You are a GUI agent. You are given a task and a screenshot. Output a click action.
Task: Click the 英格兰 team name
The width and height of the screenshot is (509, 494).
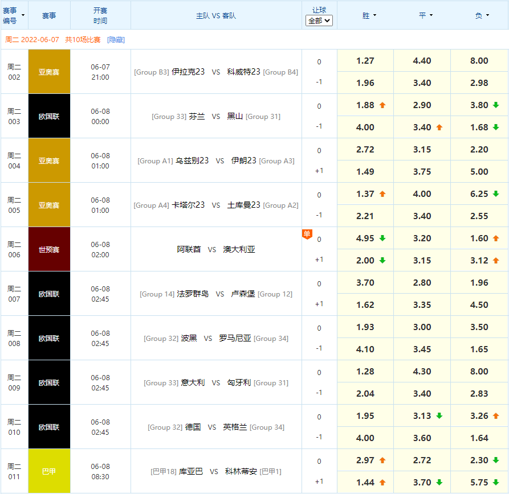pos(235,427)
